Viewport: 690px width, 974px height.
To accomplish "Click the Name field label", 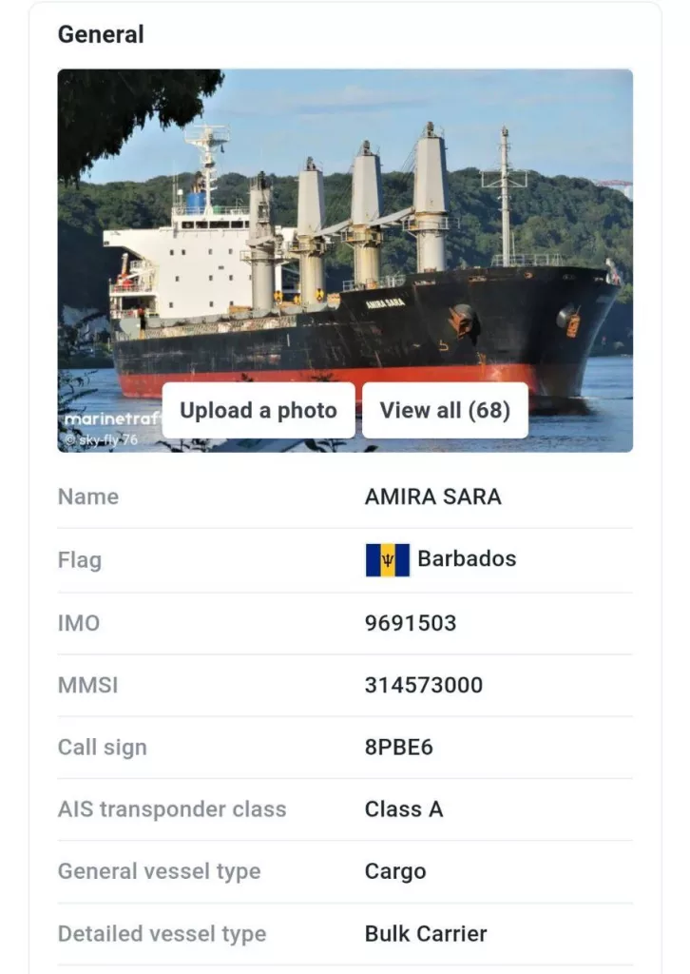I will coord(88,497).
